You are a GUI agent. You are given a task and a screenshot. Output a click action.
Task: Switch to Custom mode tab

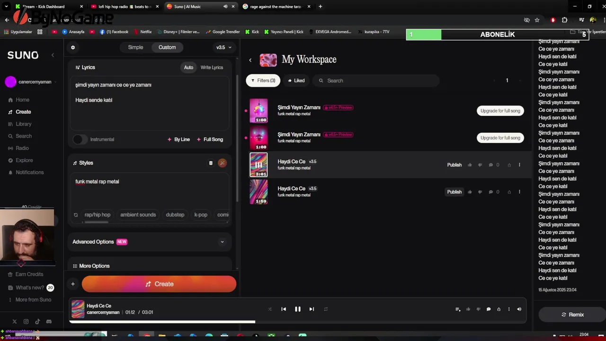pos(167,47)
